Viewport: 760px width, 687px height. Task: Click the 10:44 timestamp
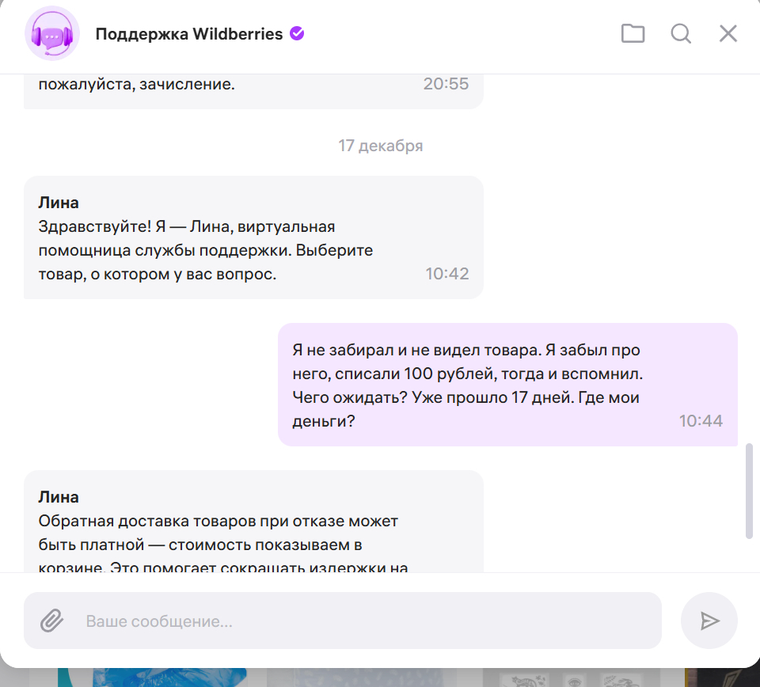pos(701,420)
